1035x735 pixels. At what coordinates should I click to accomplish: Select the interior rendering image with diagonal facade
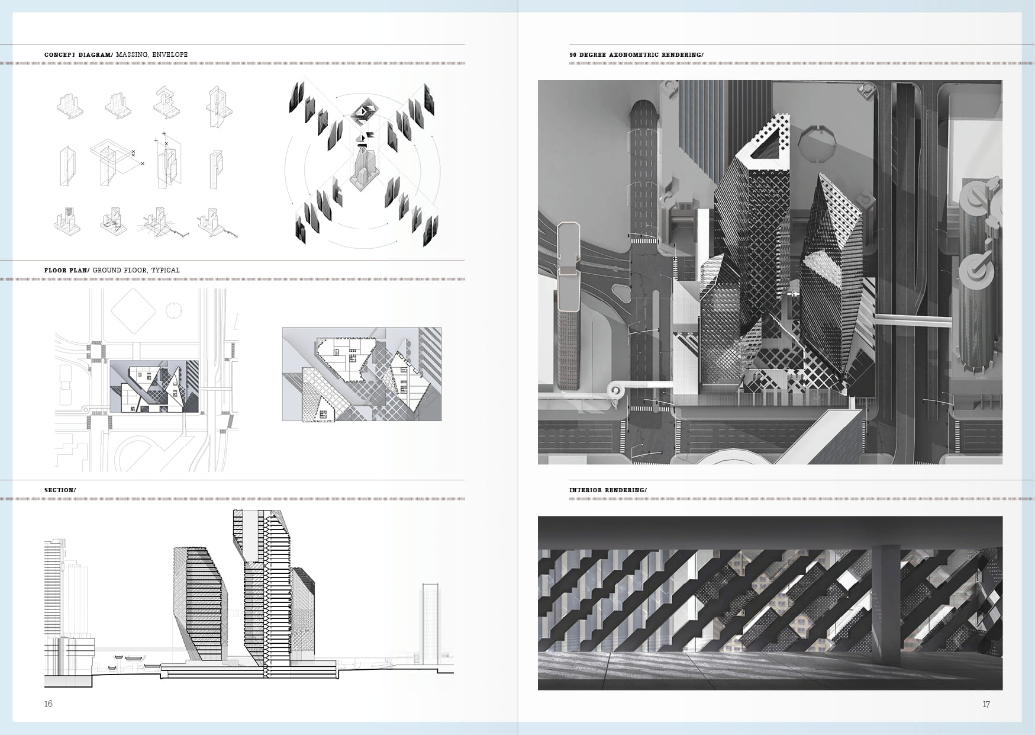click(x=770, y=603)
